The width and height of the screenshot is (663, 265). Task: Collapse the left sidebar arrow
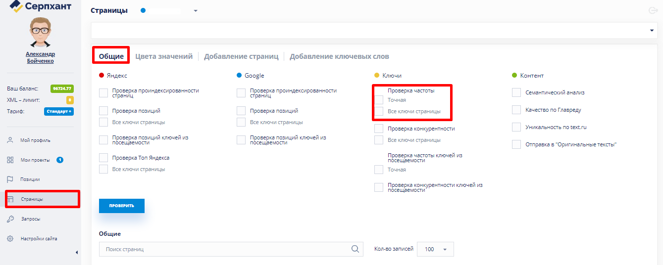click(x=76, y=253)
